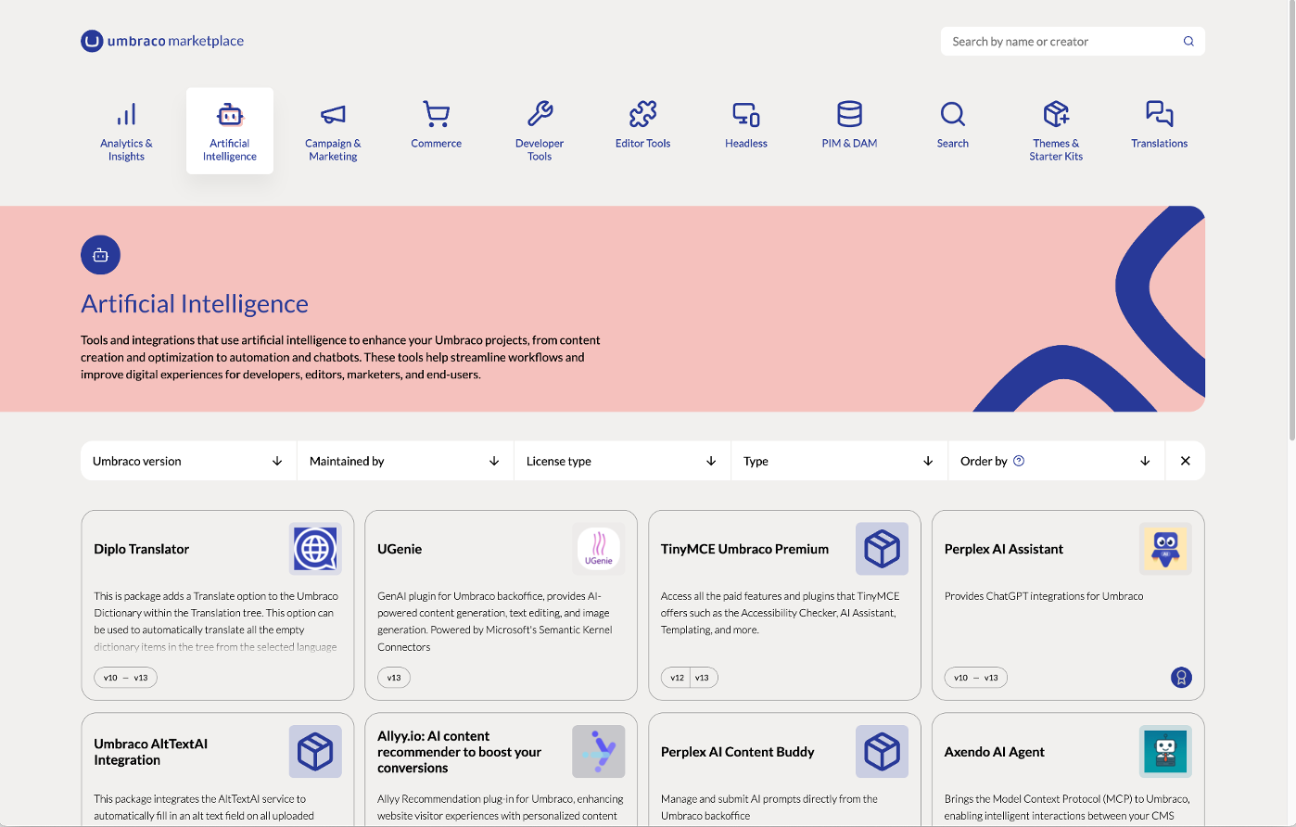Open the Editor Tools puzzle icon

pyautogui.click(x=642, y=114)
